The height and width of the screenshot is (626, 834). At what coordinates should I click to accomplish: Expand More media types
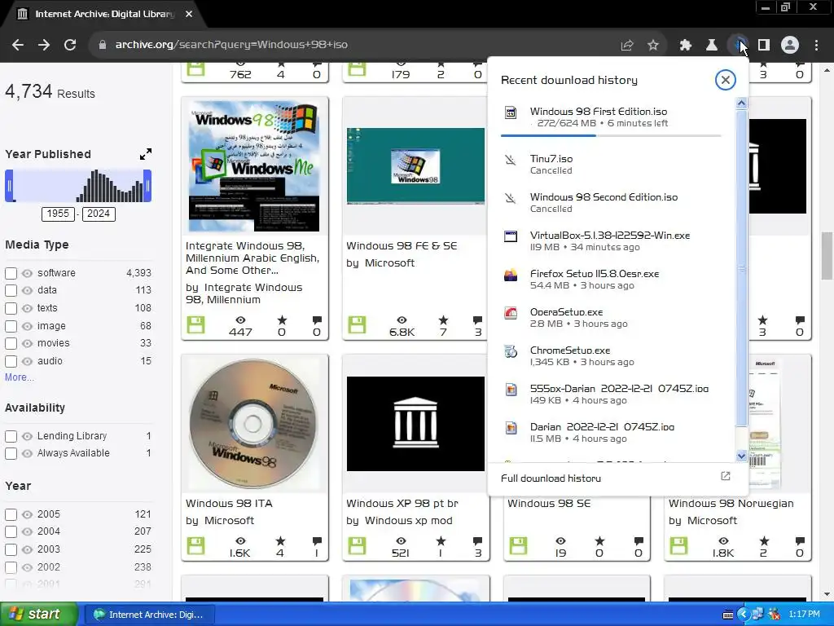point(20,377)
